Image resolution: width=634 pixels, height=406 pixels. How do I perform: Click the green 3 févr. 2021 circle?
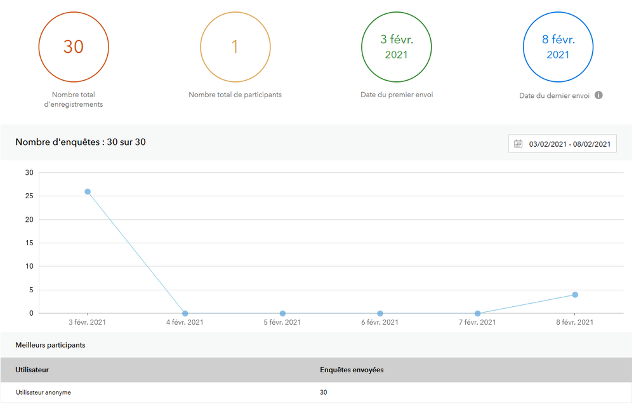397,47
